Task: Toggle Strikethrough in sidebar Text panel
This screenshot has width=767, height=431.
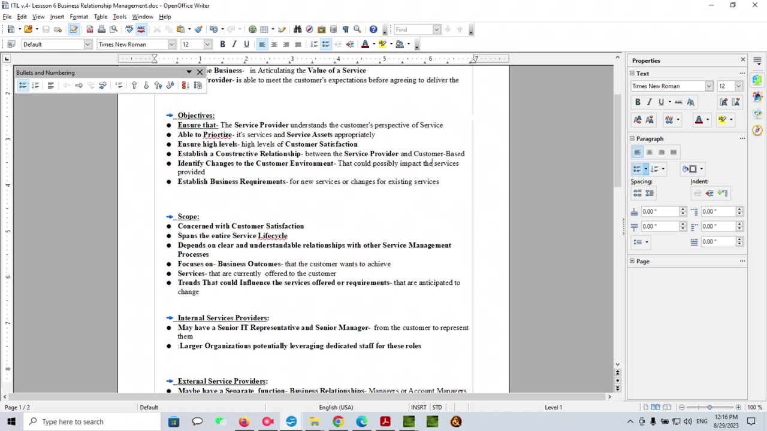Action: pyautogui.click(x=678, y=102)
